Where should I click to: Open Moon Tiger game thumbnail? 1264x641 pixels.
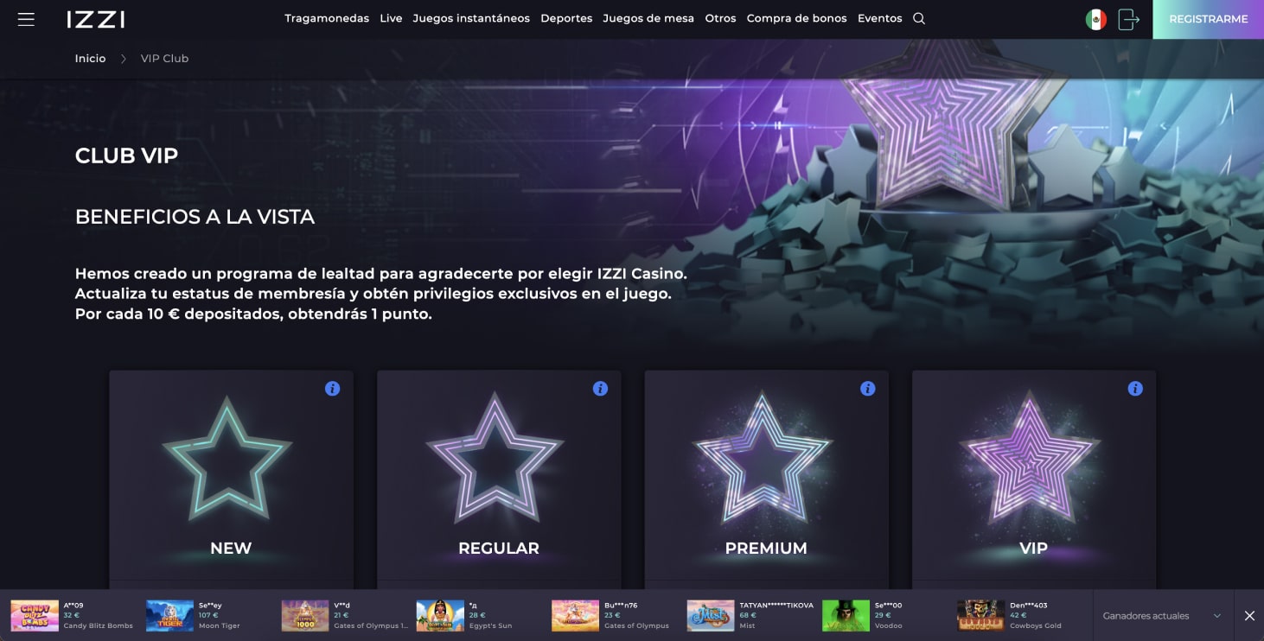coord(169,615)
